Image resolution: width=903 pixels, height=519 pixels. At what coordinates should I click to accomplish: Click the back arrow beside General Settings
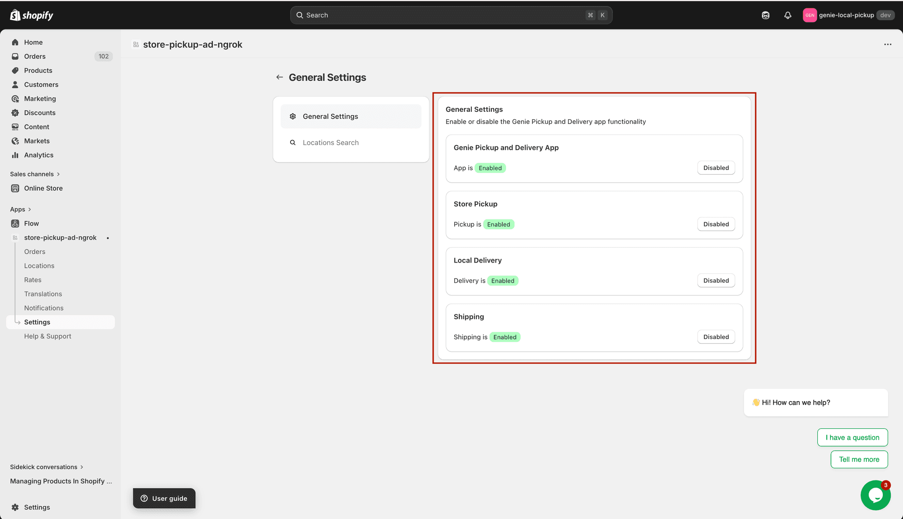pyautogui.click(x=279, y=77)
